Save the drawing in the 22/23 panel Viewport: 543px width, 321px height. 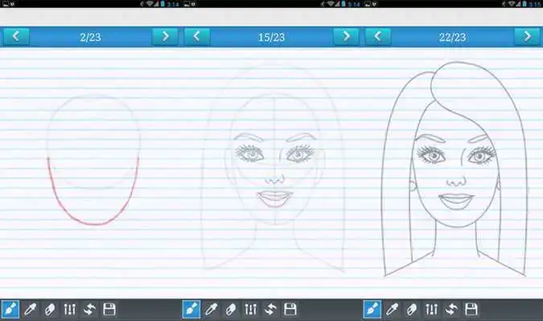pos(471,309)
